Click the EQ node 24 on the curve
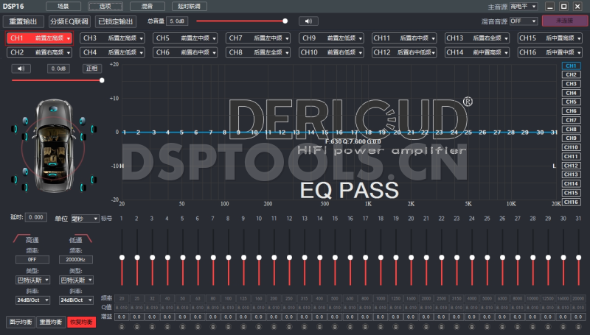Image resolution: width=590 pixels, height=335 pixels. pos(454,133)
